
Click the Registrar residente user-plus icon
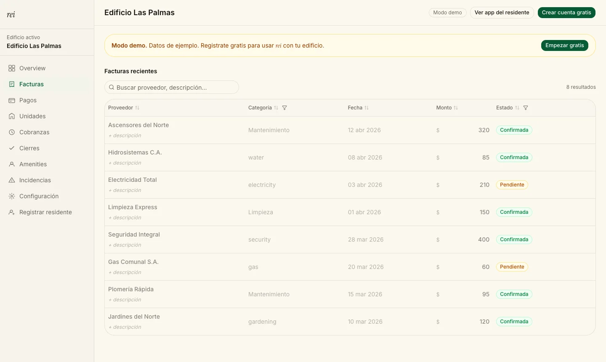point(12,212)
